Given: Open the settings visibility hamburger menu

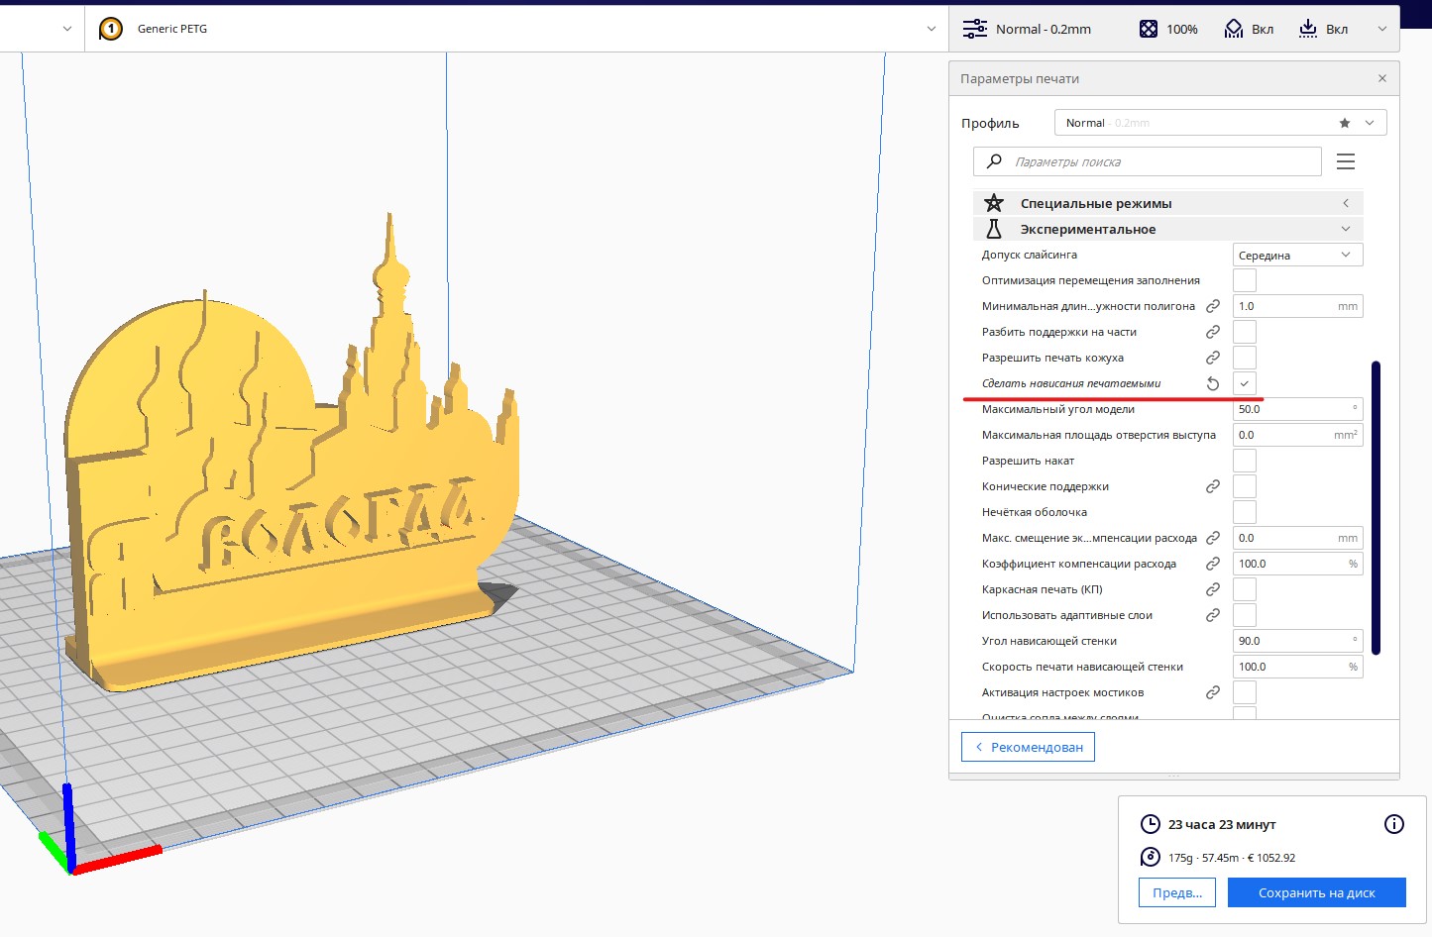Looking at the screenshot, I should [x=1345, y=161].
